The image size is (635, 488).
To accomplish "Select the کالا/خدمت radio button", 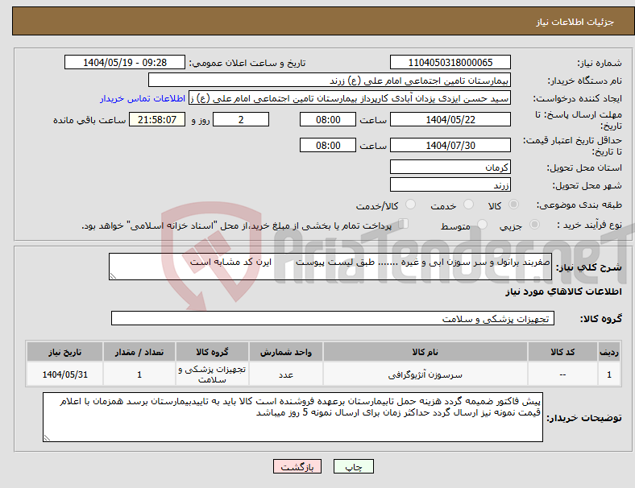I will pos(410,205).
